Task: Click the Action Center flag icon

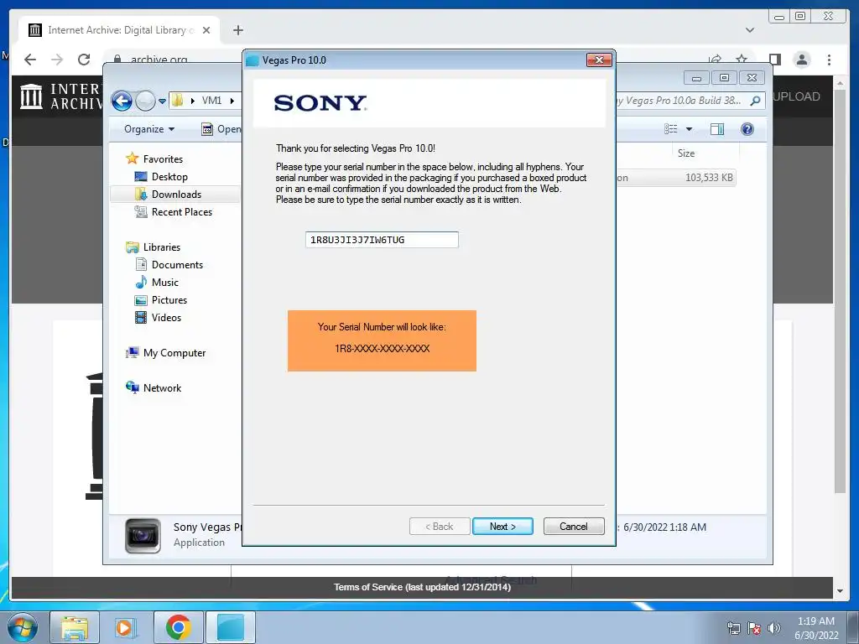Action: pyautogui.click(x=754, y=628)
